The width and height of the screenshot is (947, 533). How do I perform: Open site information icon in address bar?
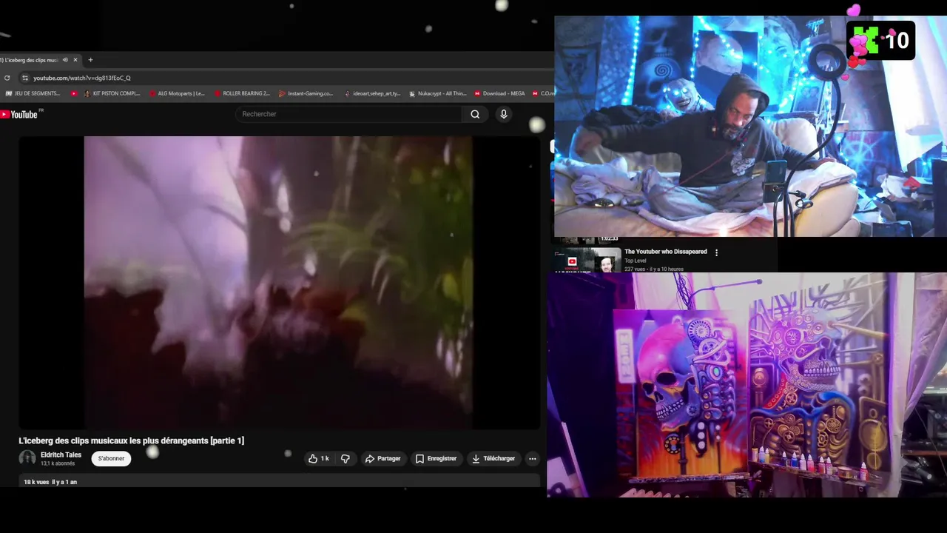click(24, 78)
